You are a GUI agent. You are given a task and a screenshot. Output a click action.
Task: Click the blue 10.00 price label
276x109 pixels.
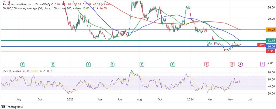pos(270,46)
